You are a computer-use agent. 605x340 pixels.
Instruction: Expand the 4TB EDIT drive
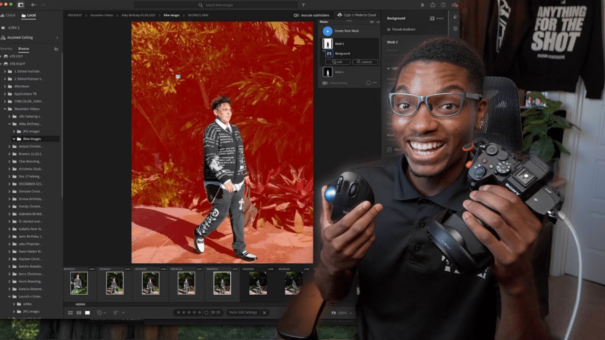coord(1,56)
